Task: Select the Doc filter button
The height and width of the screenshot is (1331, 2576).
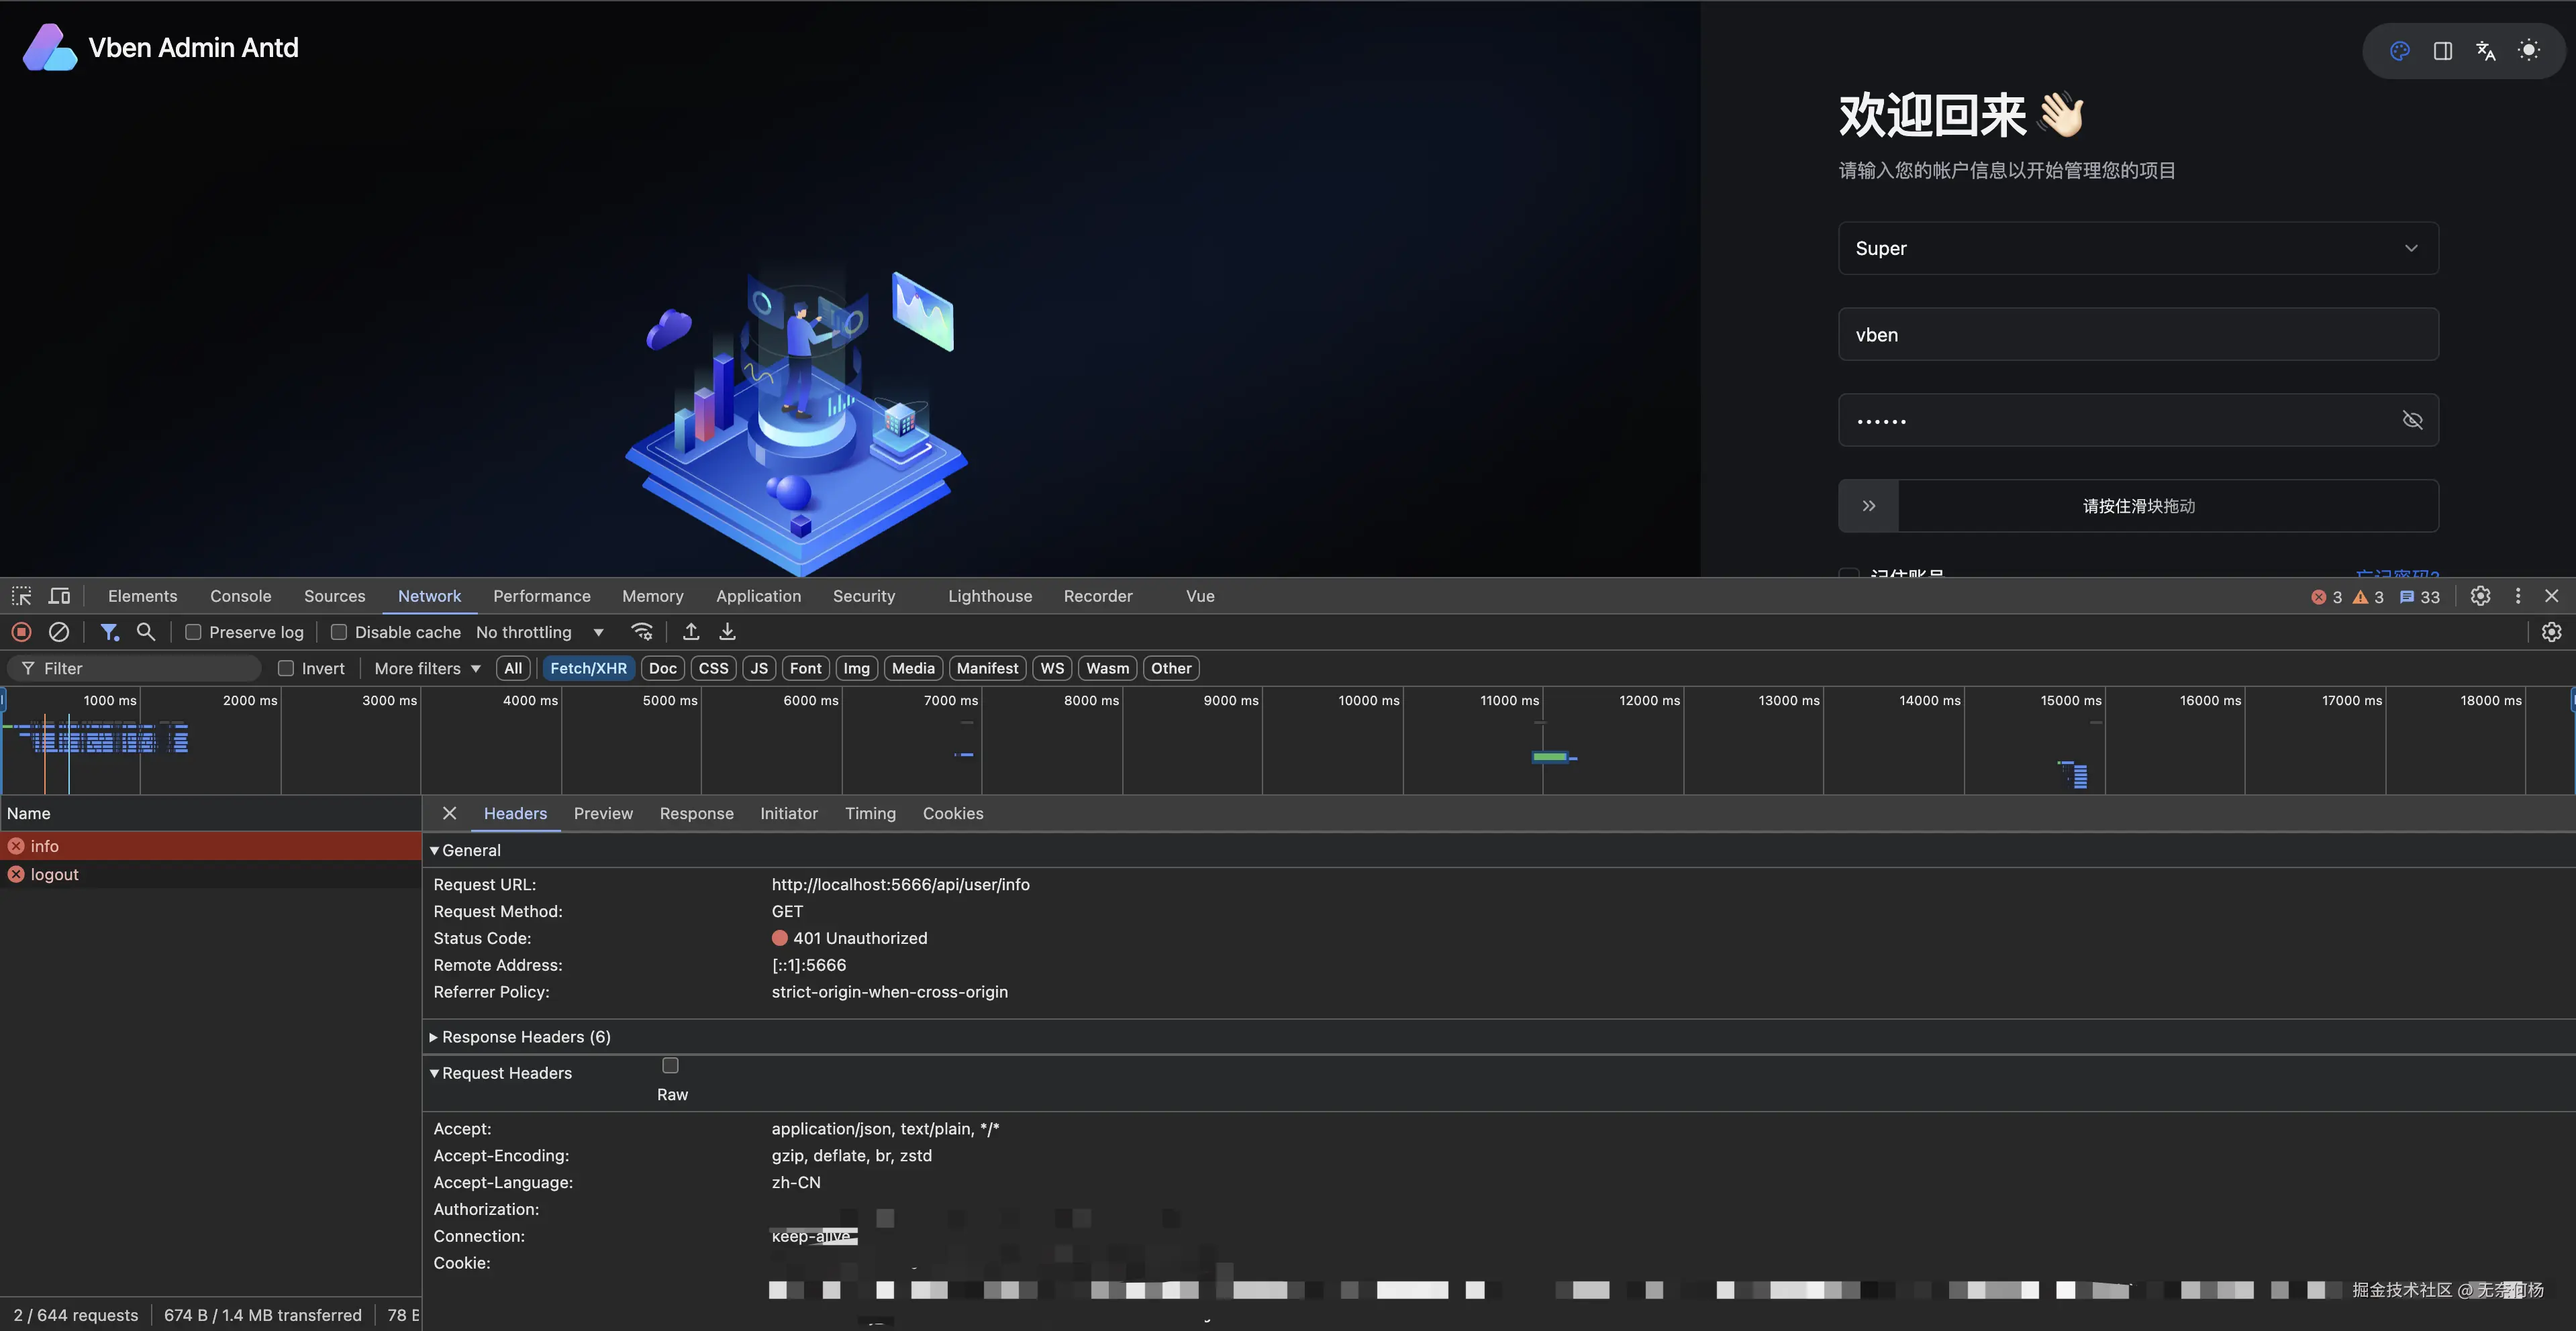Action: [662, 668]
